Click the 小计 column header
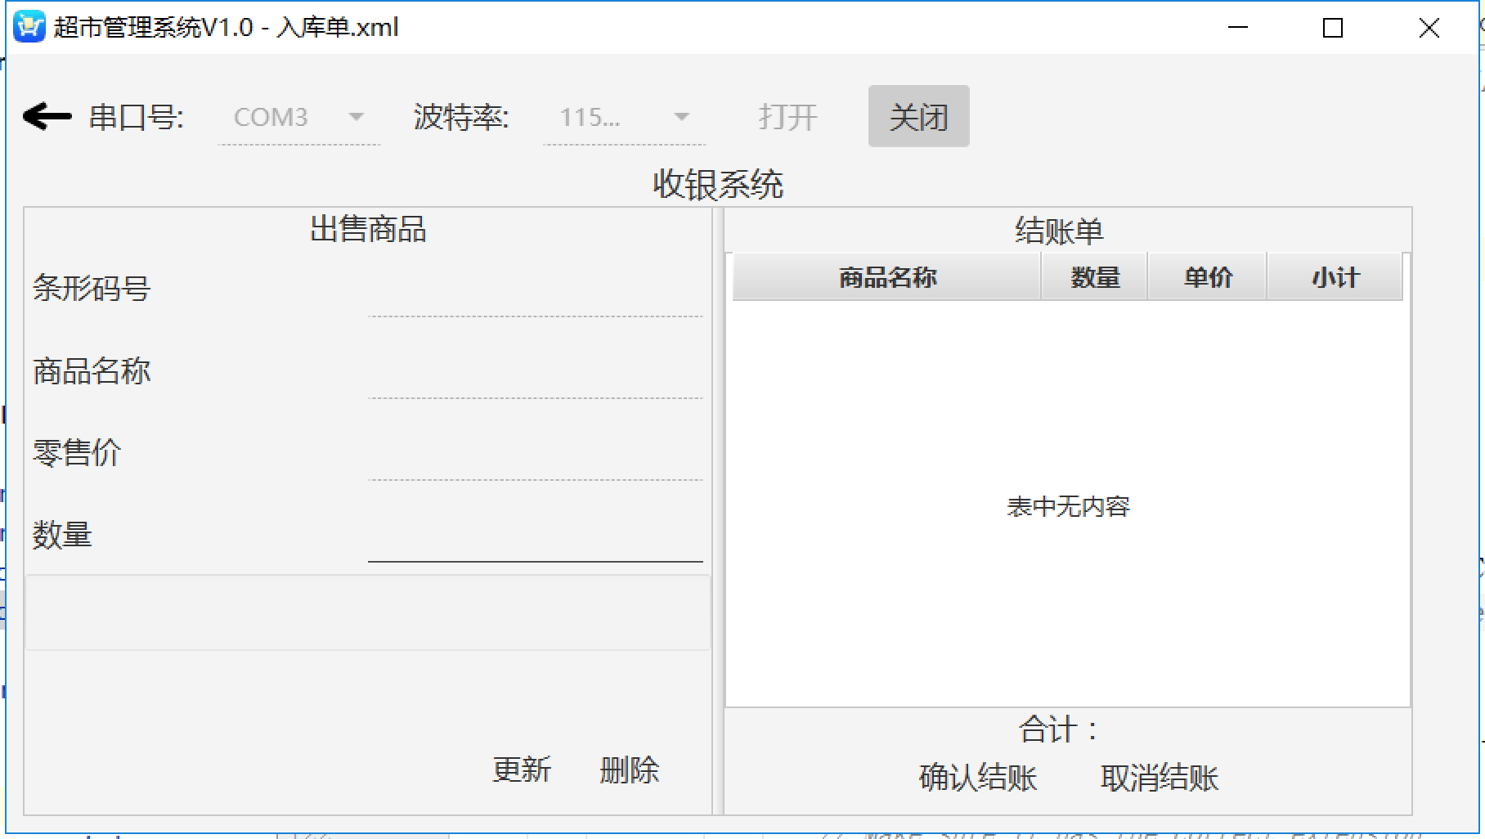Screen dimensions: 1485x839 (1335, 278)
